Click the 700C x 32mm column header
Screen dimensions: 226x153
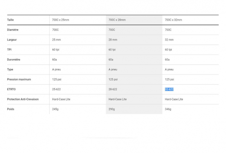click(x=173, y=20)
